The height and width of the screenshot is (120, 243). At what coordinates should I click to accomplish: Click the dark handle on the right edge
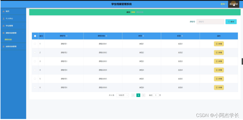(242, 61)
